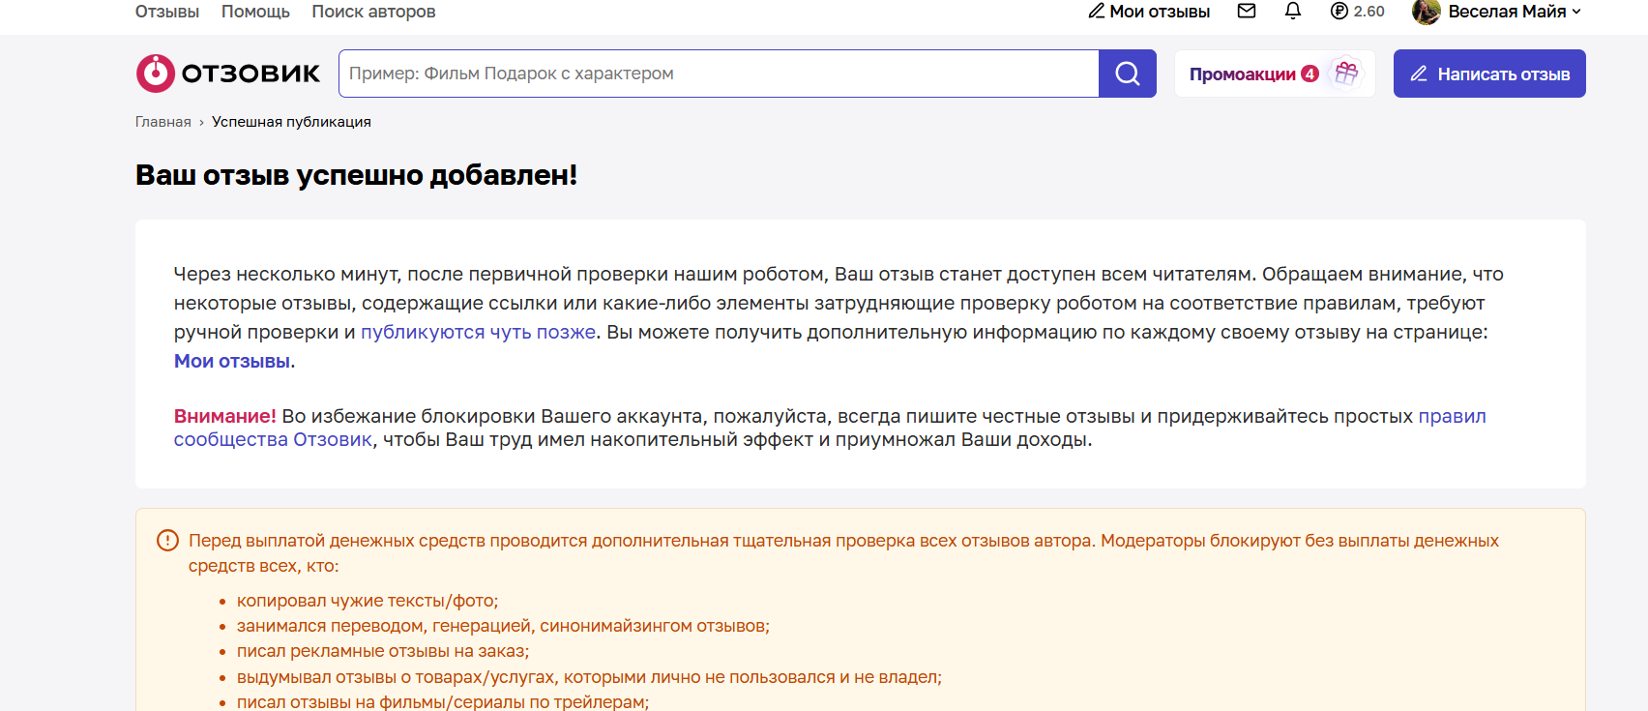Open the mail envelope messages icon

click(1247, 11)
